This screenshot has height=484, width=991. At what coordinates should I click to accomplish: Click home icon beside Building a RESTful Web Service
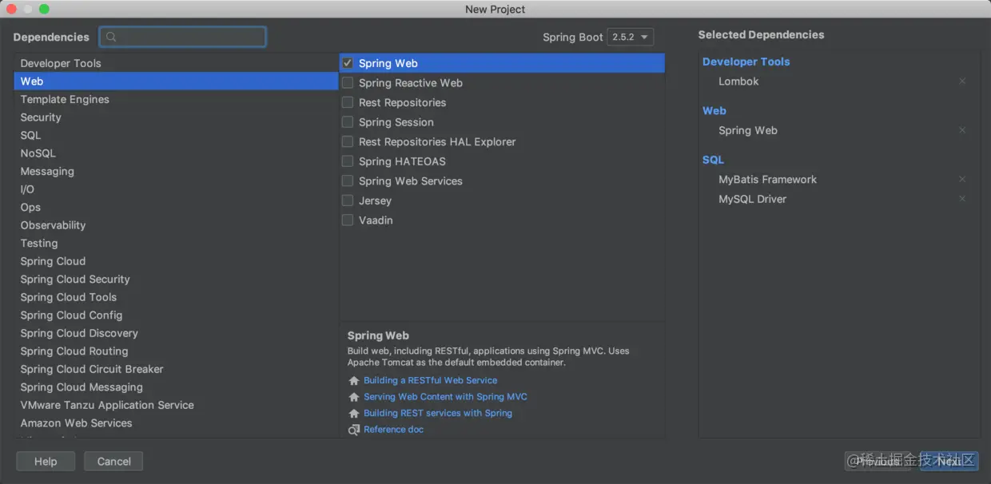tap(354, 381)
